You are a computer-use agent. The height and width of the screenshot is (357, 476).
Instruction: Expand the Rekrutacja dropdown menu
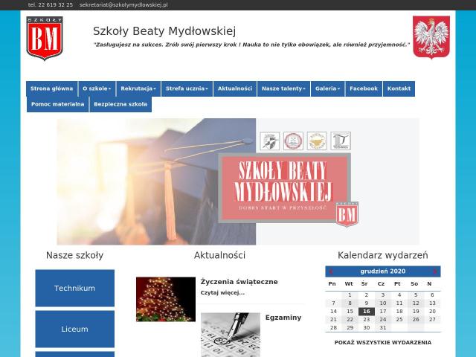pos(138,89)
